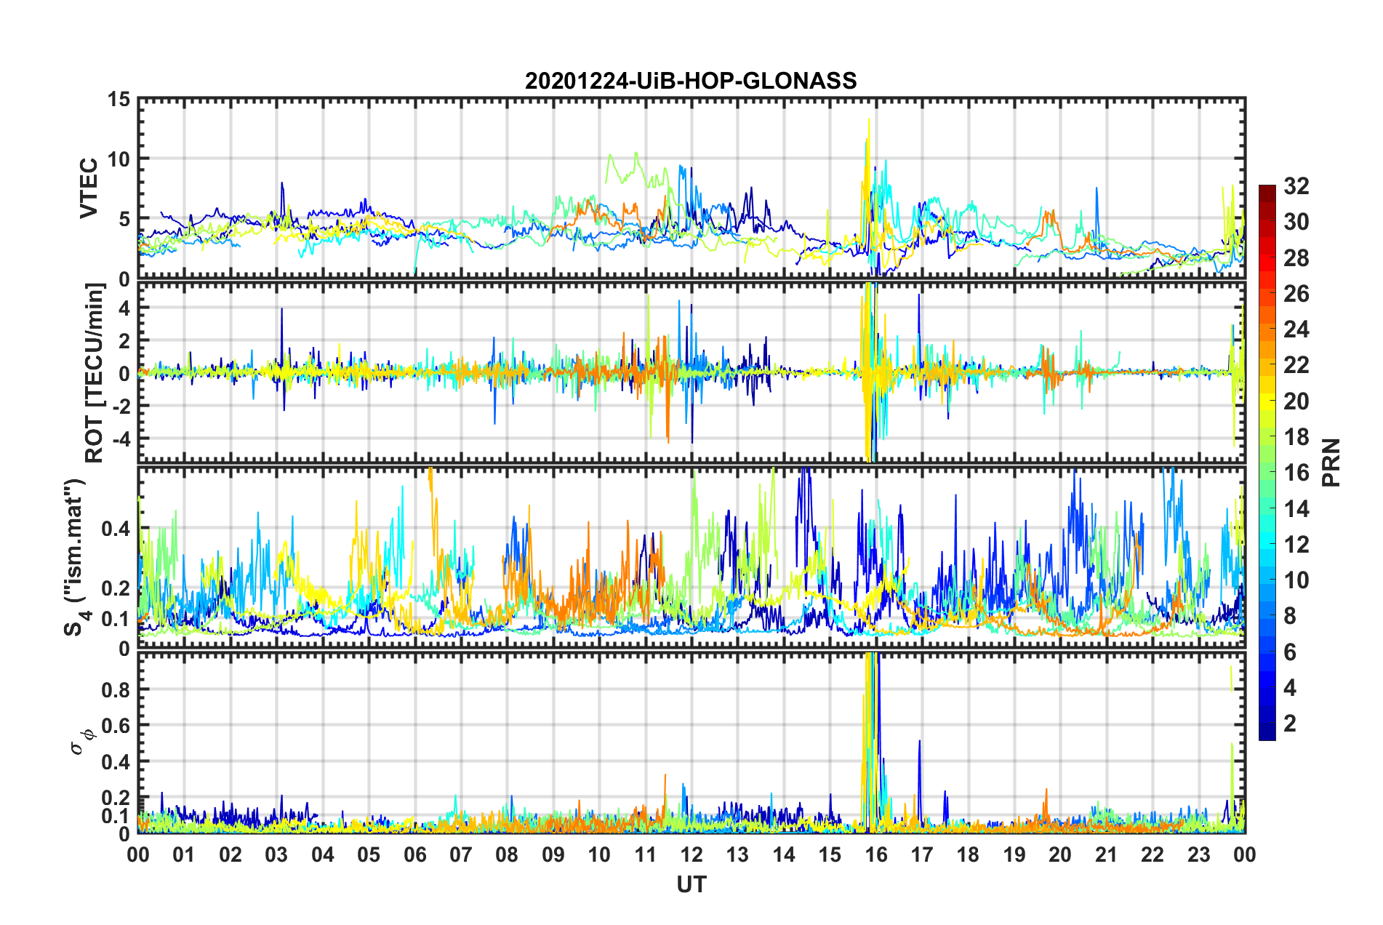Click sigma phi axis tick 0.8
This screenshot has height=925, width=1383.
[116, 689]
